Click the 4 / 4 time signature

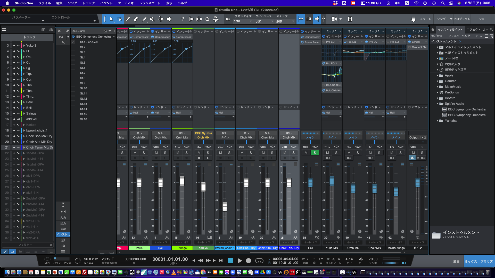click(349, 259)
